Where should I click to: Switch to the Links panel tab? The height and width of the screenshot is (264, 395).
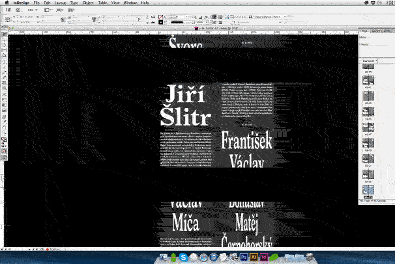coord(387,31)
